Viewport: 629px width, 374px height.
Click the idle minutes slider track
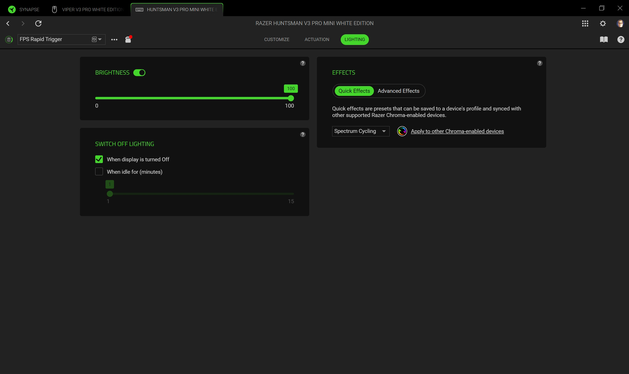(x=200, y=194)
